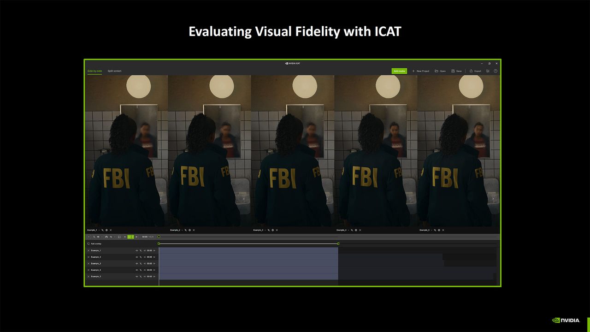Click the audio icon on the Example_1 track row
This screenshot has height=332, width=590.
pos(141,250)
